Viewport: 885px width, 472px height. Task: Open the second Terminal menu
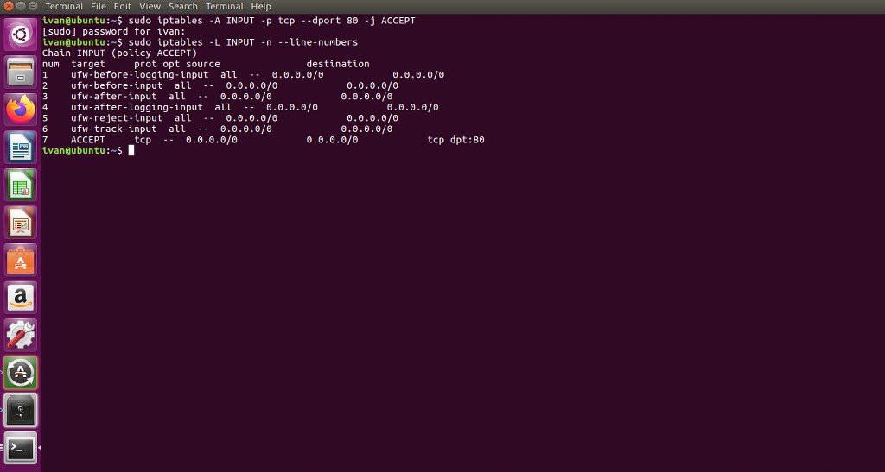click(224, 6)
